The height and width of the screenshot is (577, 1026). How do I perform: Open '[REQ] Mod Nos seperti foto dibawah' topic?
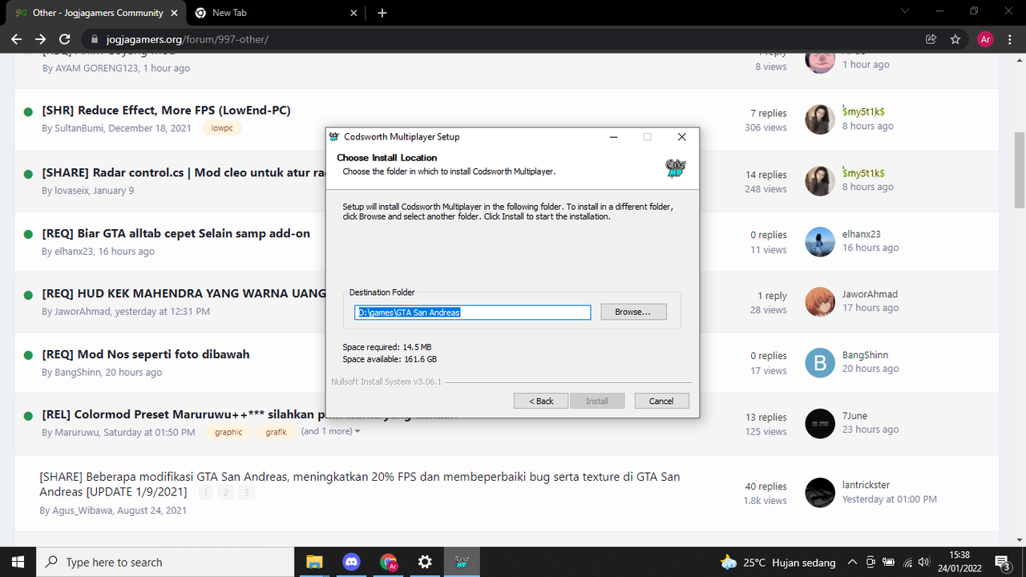[146, 354]
